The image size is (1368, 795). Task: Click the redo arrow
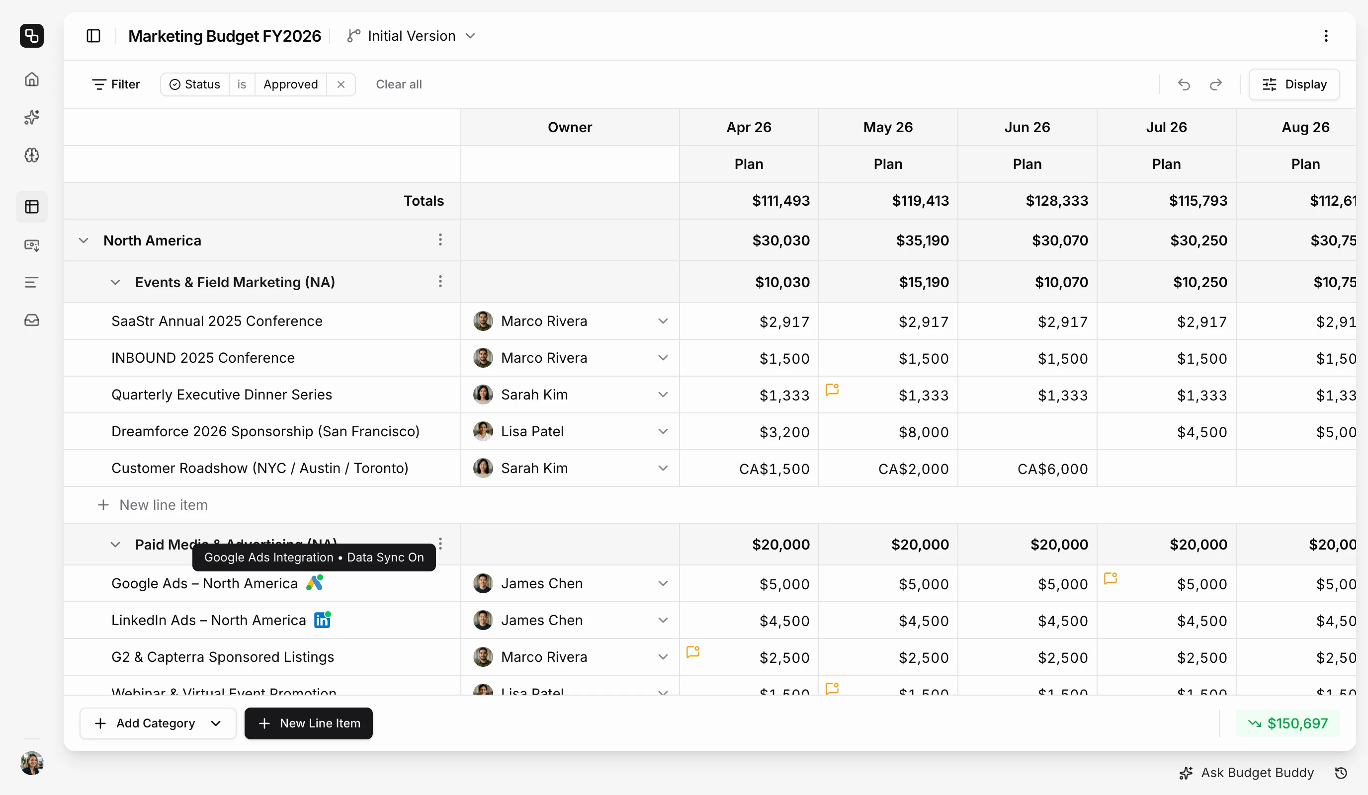(x=1216, y=84)
